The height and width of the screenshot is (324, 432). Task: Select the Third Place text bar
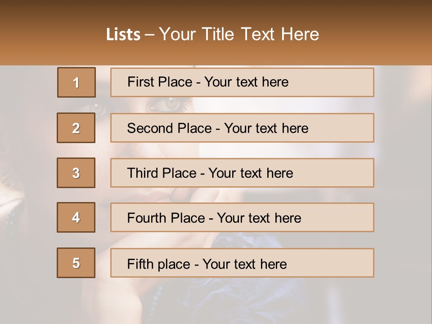[242, 173]
